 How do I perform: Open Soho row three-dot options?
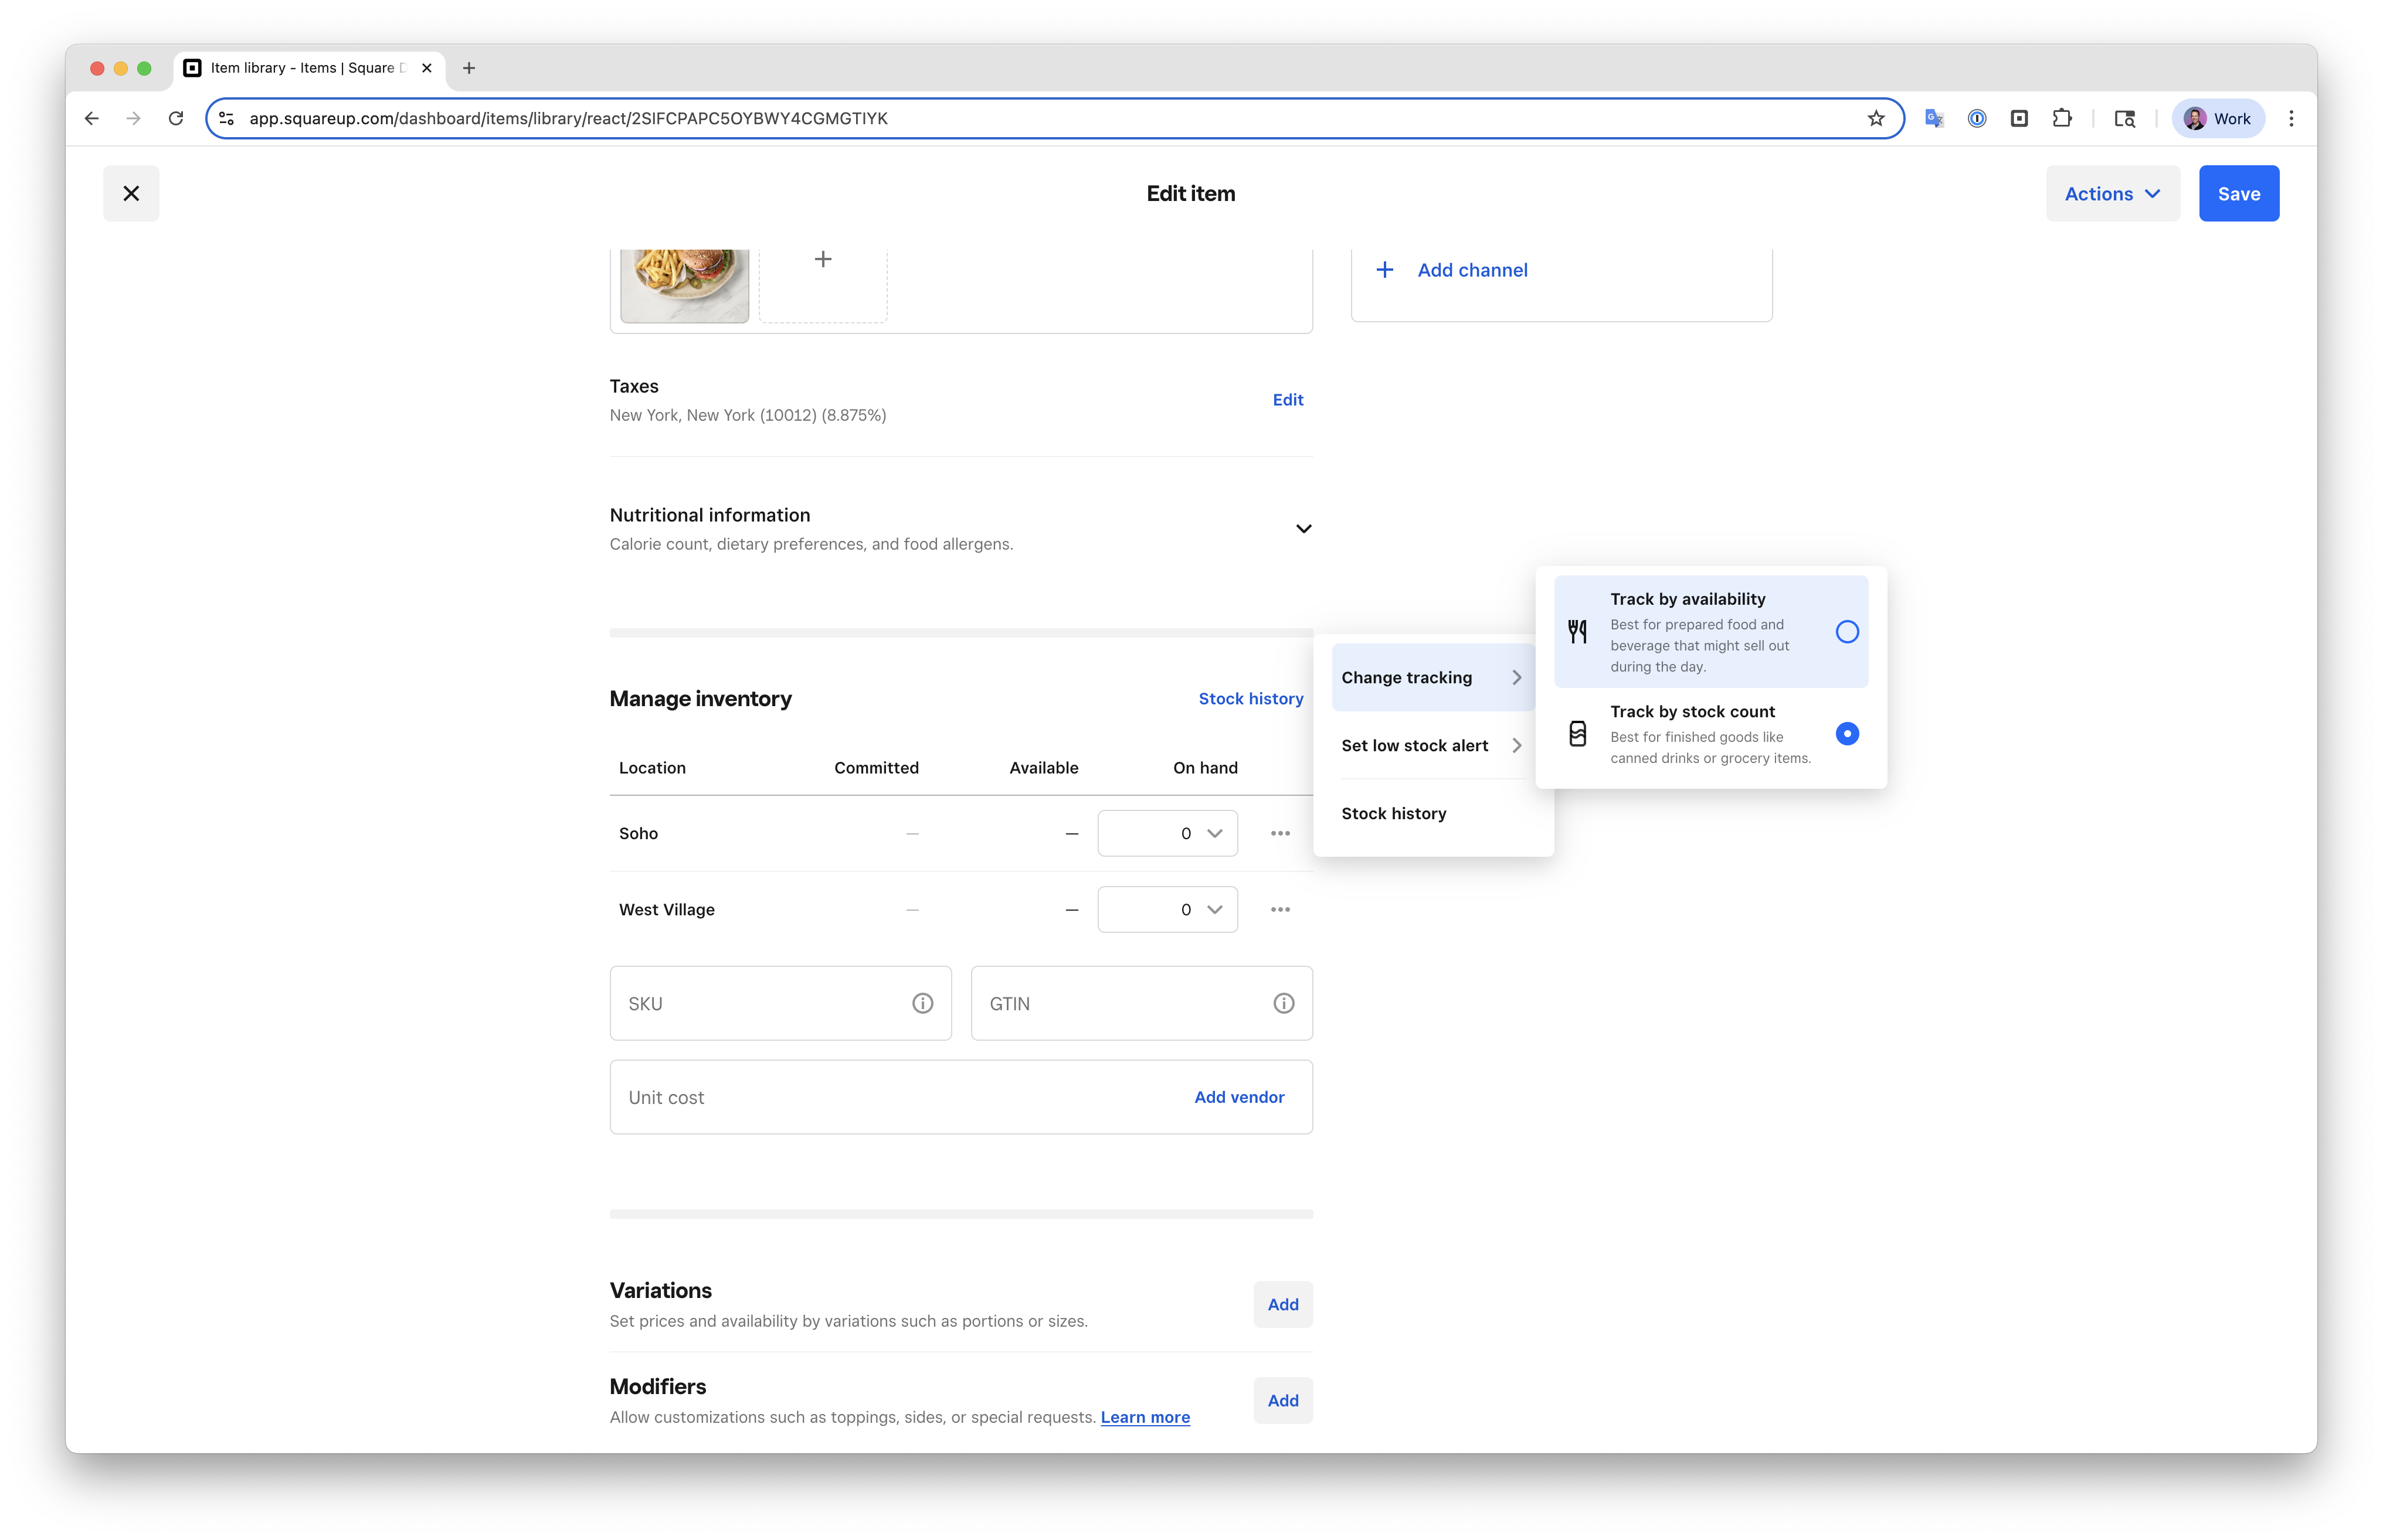pyautogui.click(x=1279, y=833)
